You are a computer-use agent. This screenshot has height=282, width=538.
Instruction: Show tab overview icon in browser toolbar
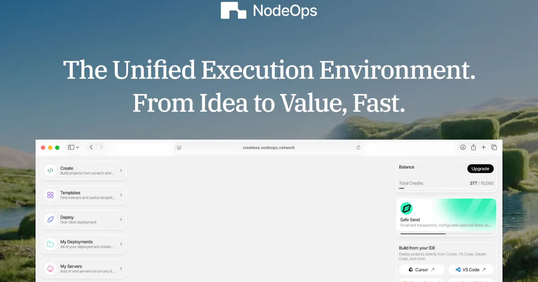(494, 147)
